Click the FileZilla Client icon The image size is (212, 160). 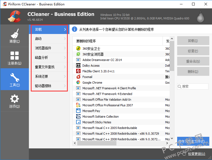tap(78, 71)
